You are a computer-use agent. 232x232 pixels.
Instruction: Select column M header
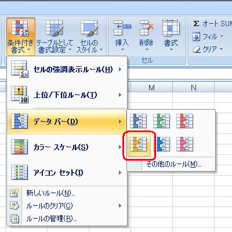pos(151,88)
